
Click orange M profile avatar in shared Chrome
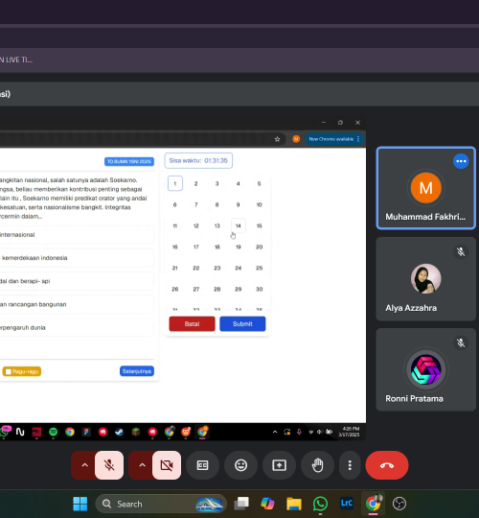tap(296, 139)
